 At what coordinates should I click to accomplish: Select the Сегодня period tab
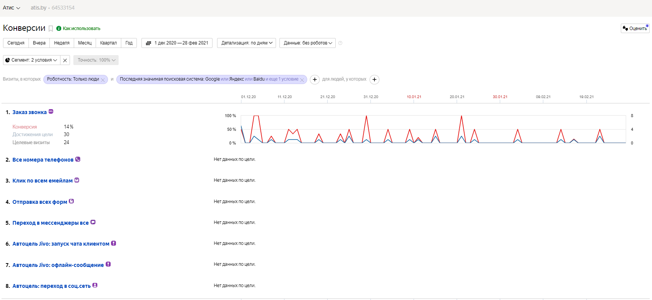point(16,43)
